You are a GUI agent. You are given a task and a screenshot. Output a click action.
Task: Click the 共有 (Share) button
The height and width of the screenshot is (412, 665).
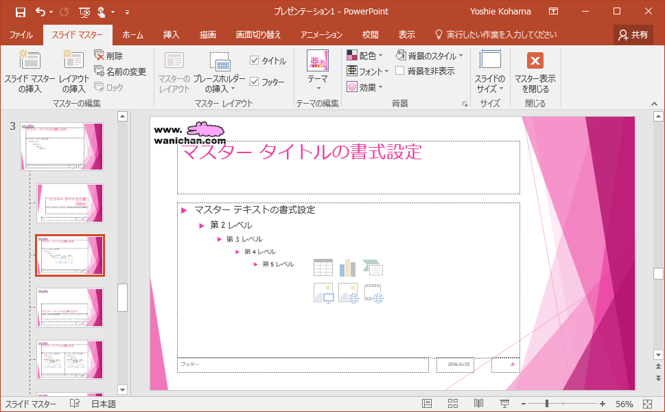(x=633, y=35)
